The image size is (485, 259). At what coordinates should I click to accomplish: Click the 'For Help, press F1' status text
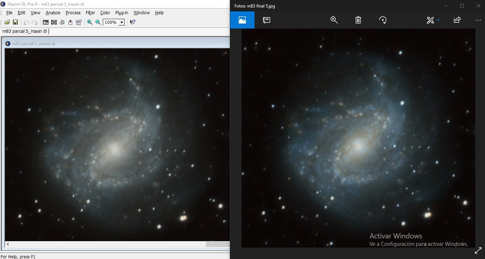point(18,257)
